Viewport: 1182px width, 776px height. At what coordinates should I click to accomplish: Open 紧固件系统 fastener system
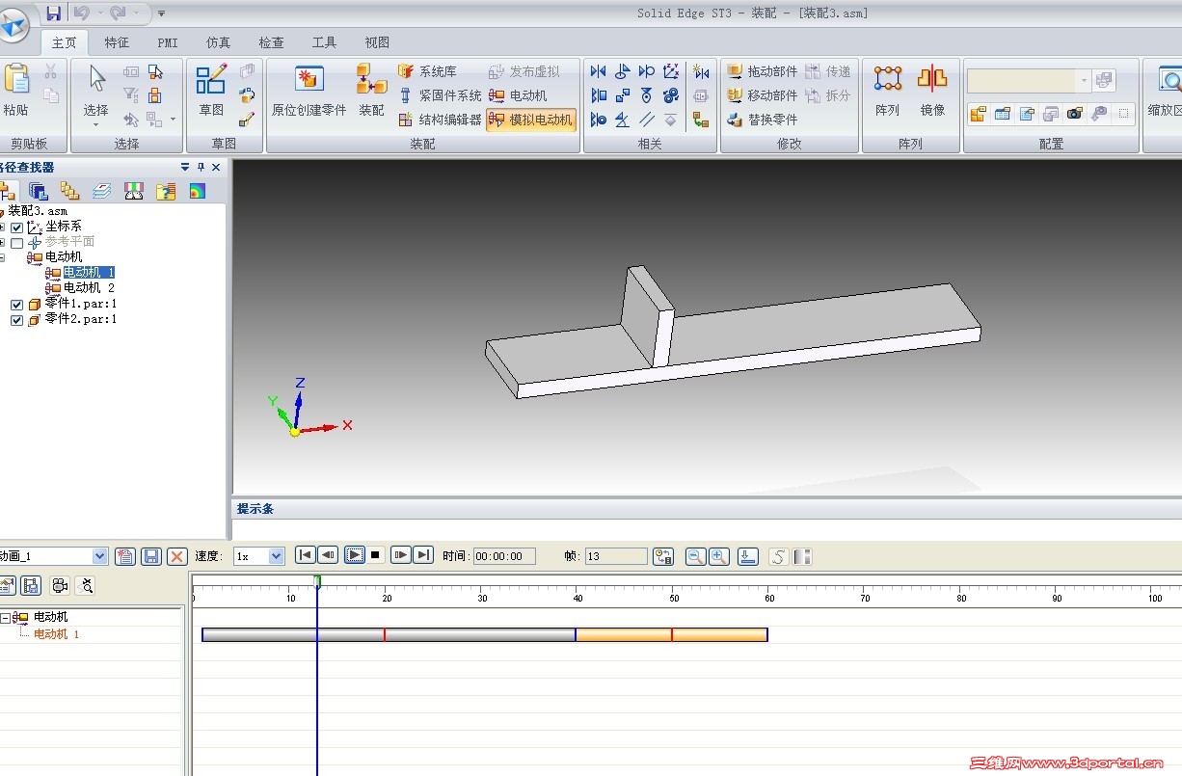[x=440, y=95]
